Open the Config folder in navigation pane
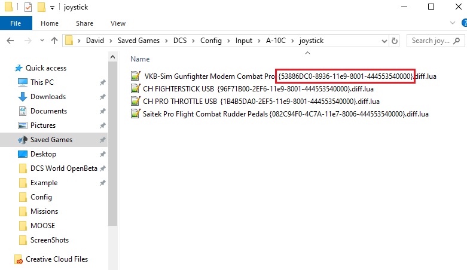467x270 pixels. tap(41, 197)
